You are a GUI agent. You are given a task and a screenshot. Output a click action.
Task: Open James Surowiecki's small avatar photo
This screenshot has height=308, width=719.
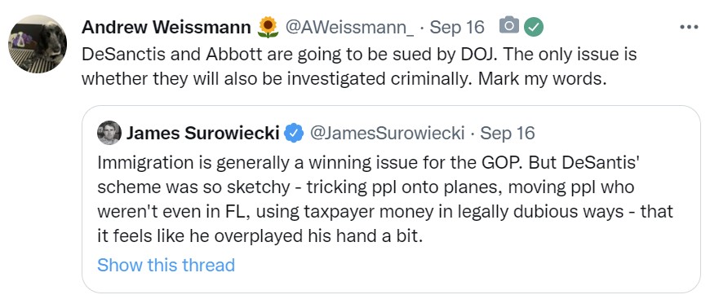pyautogui.click(x=109, y=133)
